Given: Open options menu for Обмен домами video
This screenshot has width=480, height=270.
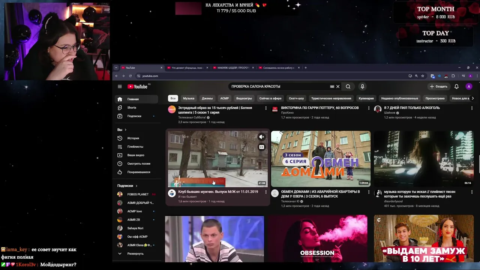Looking at the screenshot, I should [369, 192].
